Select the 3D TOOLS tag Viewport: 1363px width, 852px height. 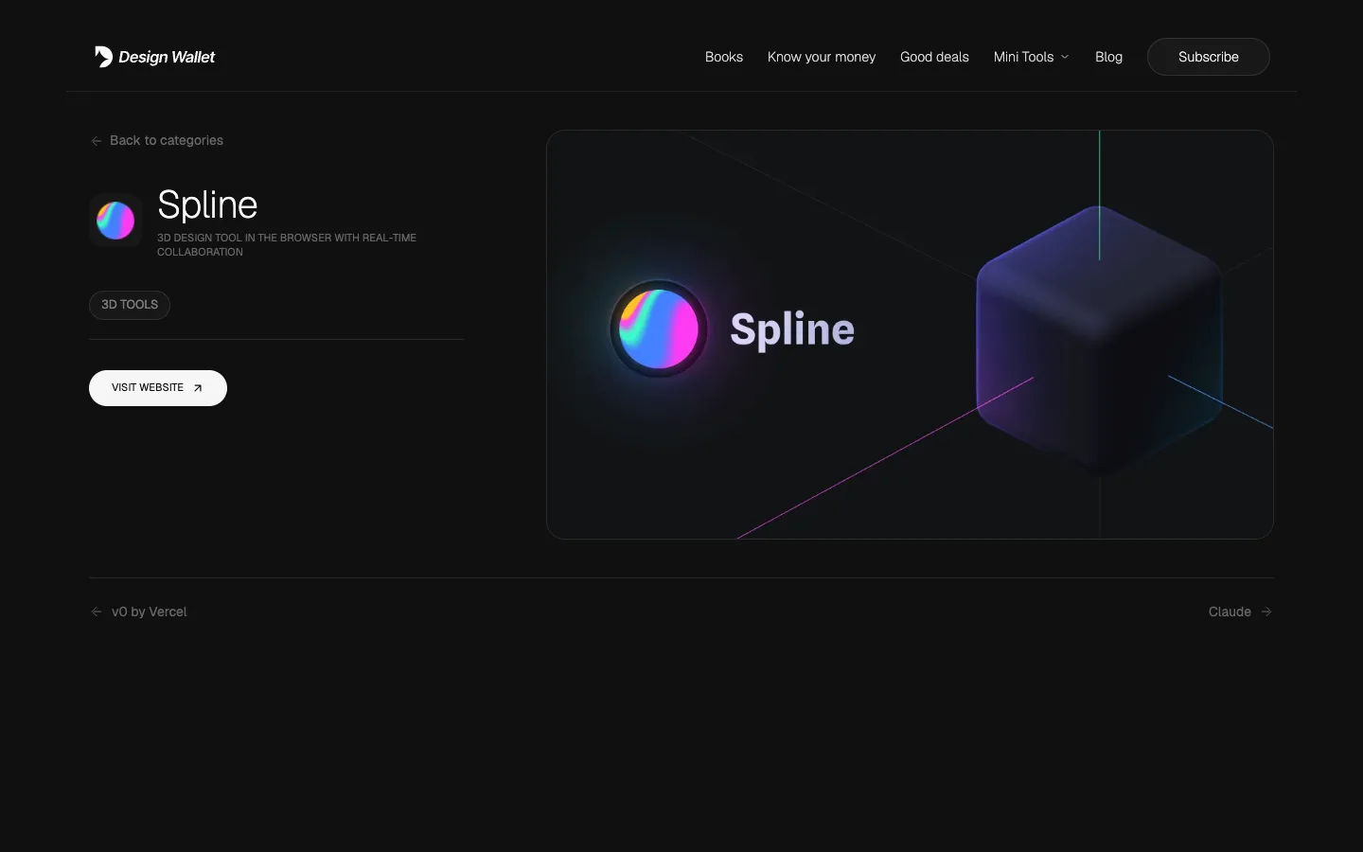(130, 305)
